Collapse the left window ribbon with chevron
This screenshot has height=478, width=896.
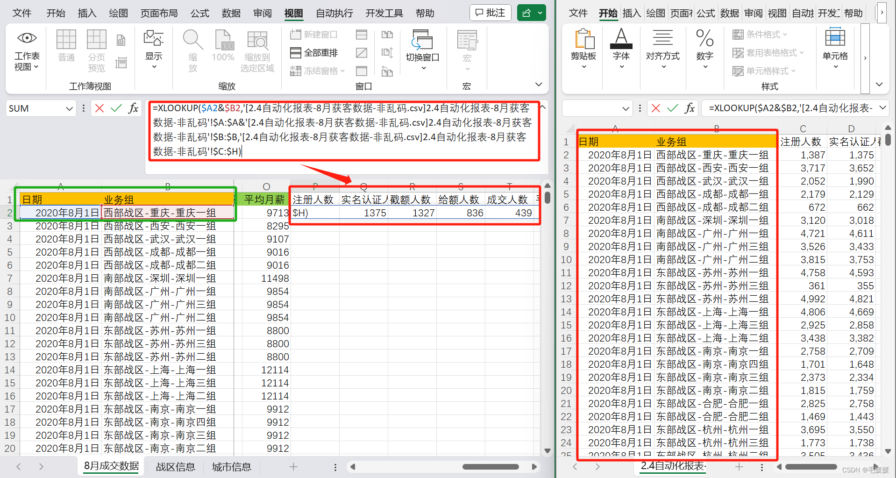(x=539, y=85)
